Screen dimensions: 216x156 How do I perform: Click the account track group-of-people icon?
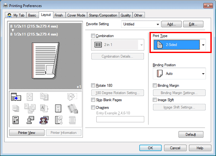click(44, 120)
